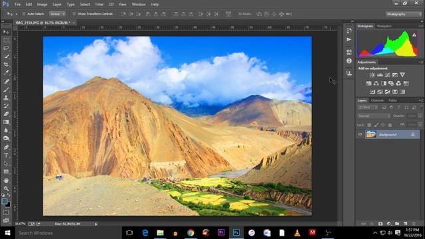Select the Rectangle shape tool
425x239 pixels.
click(6, 172)
